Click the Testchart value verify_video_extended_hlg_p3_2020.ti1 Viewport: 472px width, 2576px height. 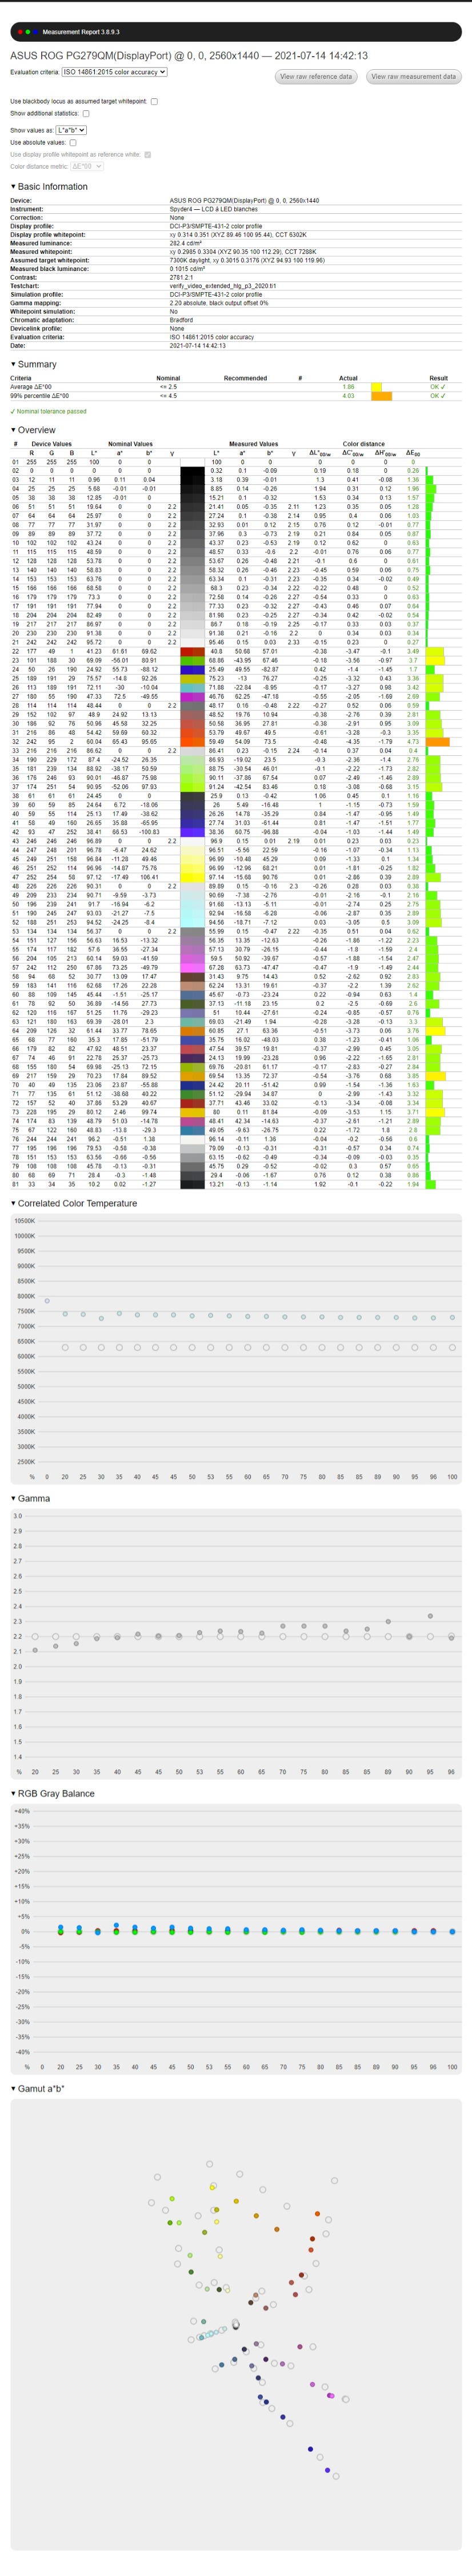coord(222,286)
